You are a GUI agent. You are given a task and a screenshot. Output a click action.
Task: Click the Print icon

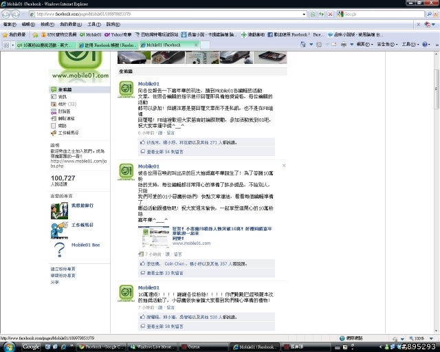(344, 45)
